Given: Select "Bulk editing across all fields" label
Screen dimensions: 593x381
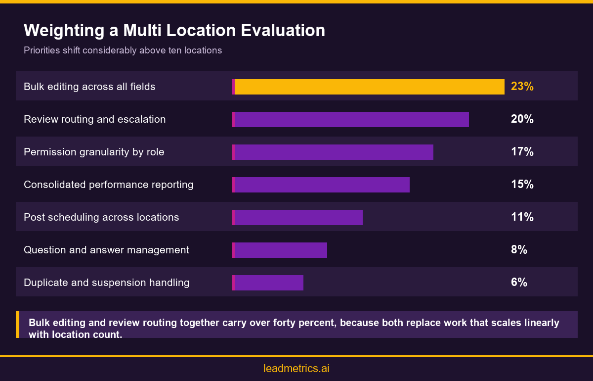Looking at the screenshot, I should click(89, 87).
